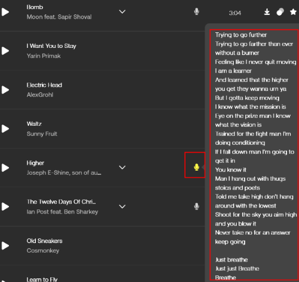Expand versions chevron for Higher
Image resolution: width=299 pixels, height=282 pixels.
[x=122, y=167]
